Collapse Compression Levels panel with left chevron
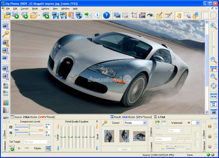The width and height of the screenshot is (219, 158). click(x=9, y=122)
